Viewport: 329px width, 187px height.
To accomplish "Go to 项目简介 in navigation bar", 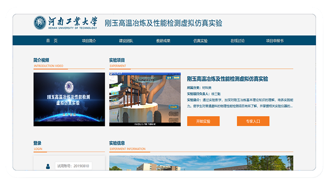I will (89, 41).
